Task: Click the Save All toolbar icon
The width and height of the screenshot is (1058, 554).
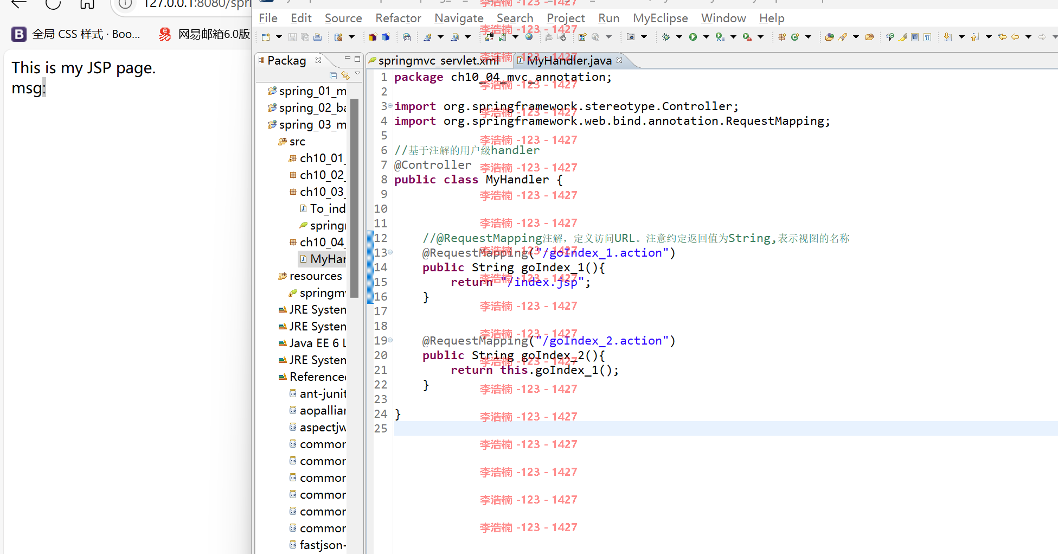Action: [305, 37]
